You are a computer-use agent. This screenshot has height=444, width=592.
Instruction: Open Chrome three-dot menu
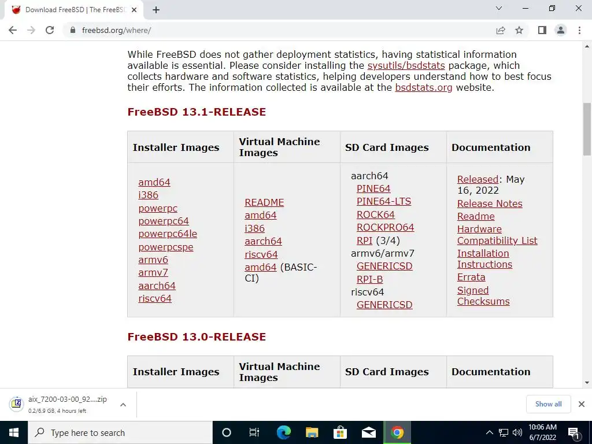(579, 30)
